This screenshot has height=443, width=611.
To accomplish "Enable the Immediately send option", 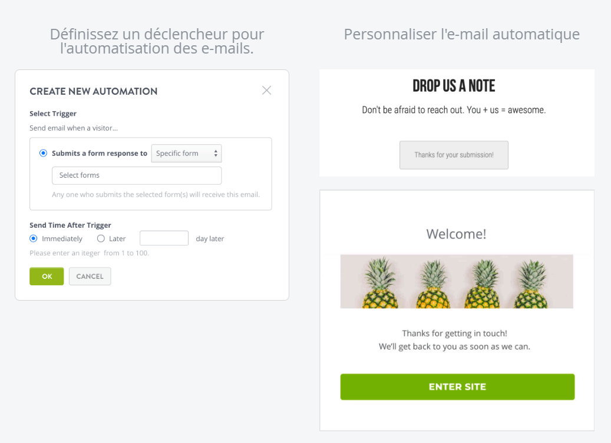I will coord(34,238).
